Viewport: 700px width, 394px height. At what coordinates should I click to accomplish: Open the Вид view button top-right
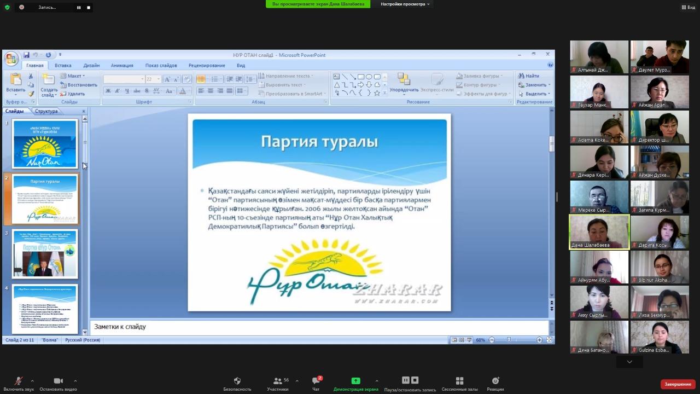pyautogui.click(x=687, y=7)
